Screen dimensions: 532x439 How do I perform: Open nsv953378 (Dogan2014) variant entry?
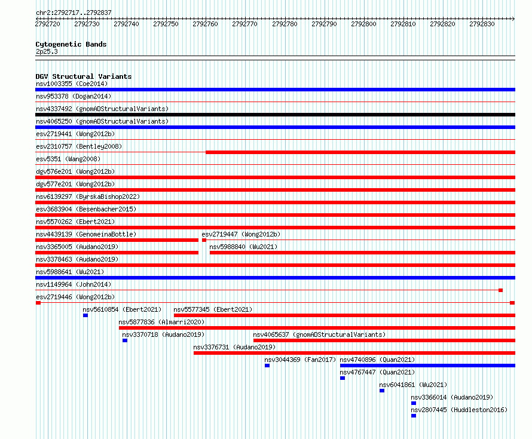pyautogui.click(x=74, y=96)
